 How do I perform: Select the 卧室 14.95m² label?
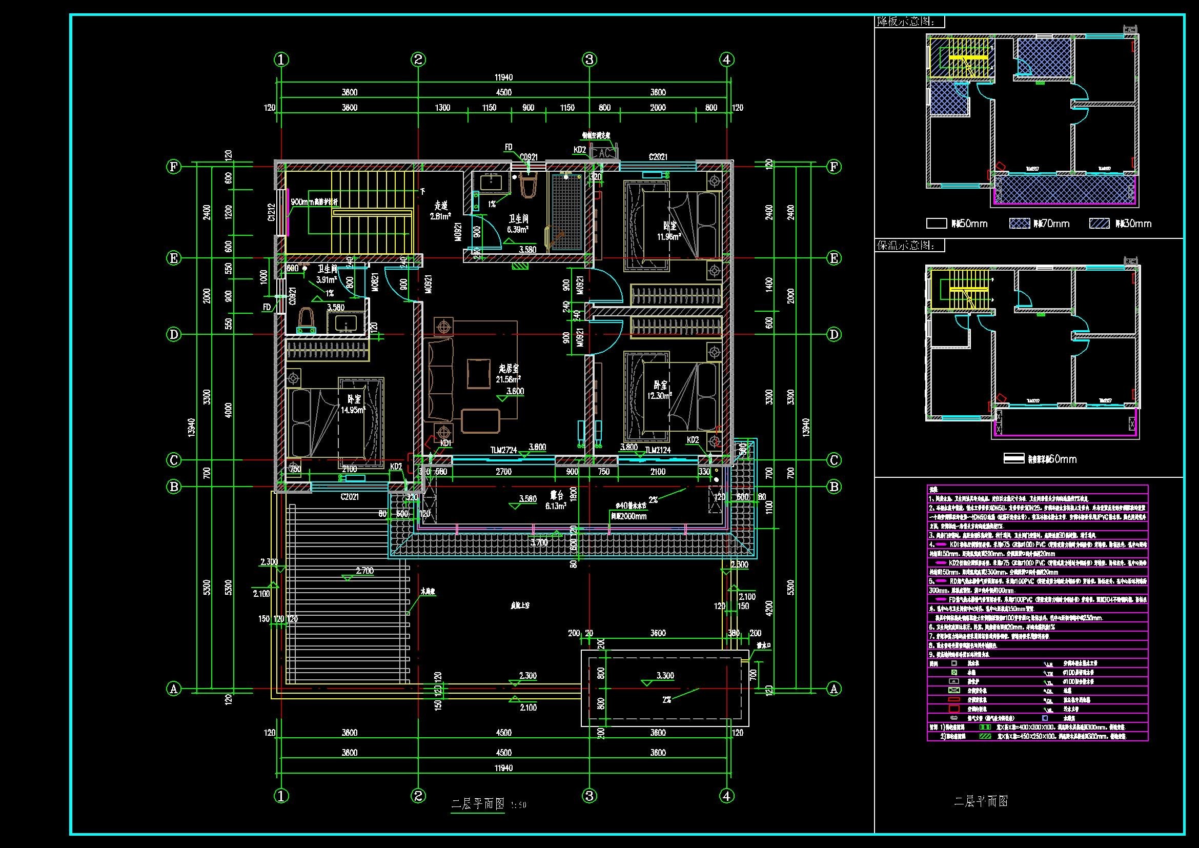tap(353, 404)
